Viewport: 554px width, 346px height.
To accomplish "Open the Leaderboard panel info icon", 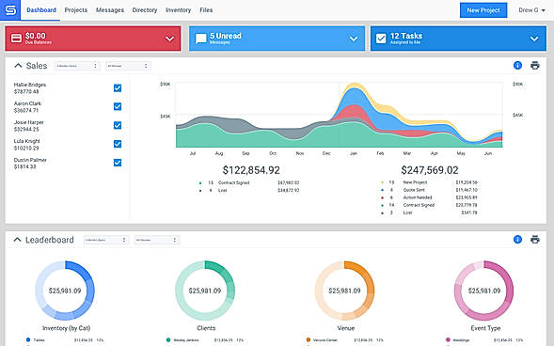I will pyautogui.click(x=517, y=240).
